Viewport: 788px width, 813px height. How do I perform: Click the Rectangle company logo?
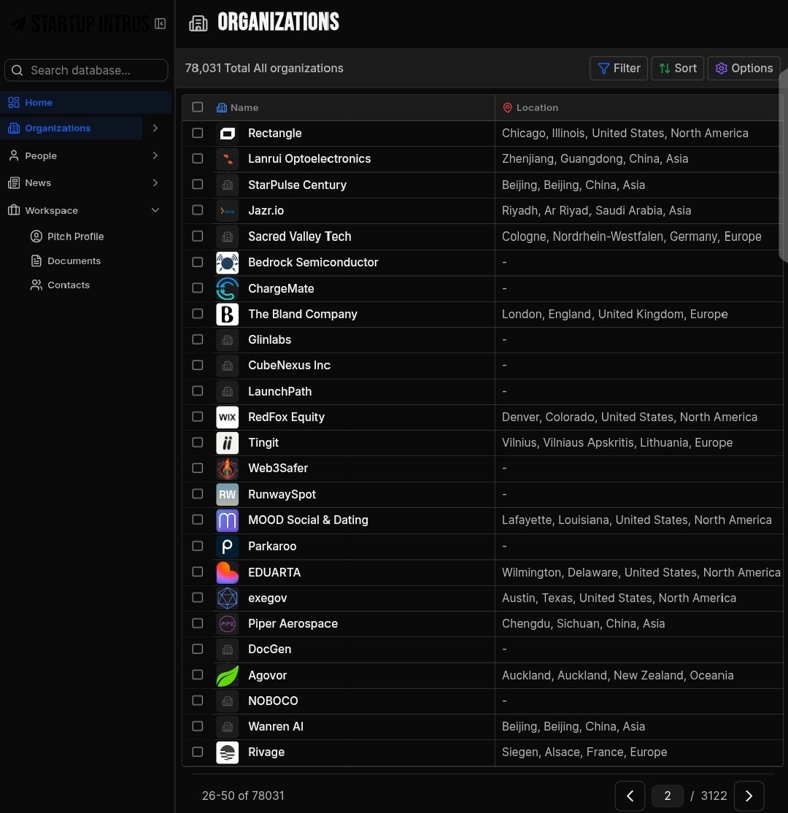click(227, 134)
